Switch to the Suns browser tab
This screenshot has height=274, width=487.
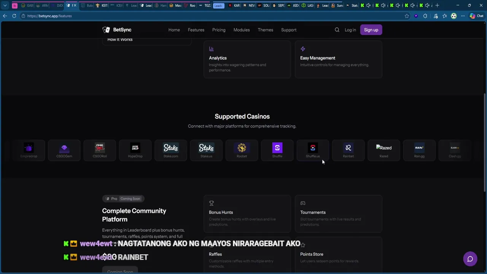[x=337, y=5]
